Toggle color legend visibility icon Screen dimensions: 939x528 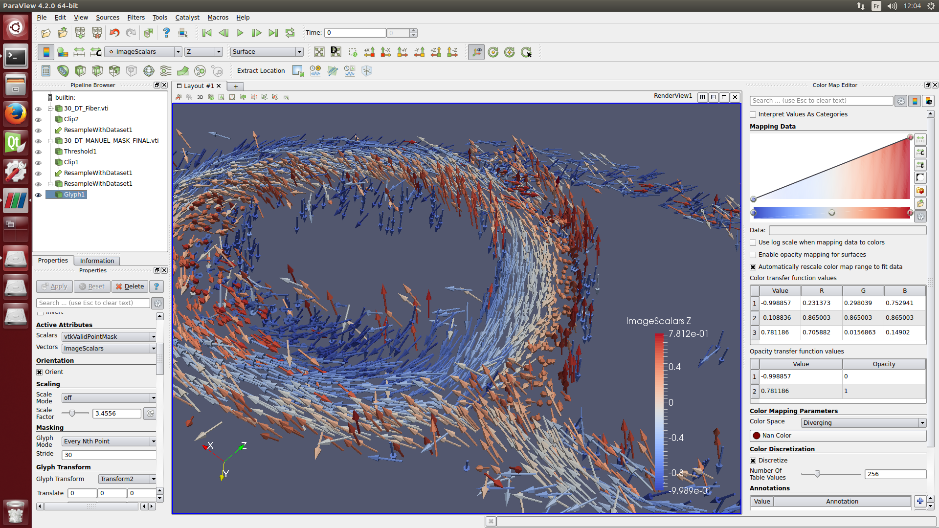(46, 52)
